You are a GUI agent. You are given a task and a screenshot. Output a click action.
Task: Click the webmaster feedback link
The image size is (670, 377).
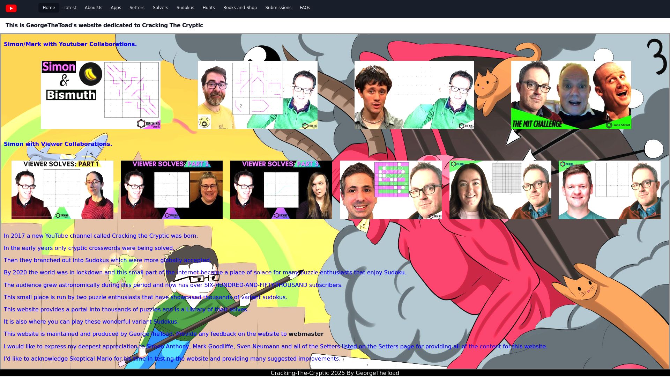point(306,334)
